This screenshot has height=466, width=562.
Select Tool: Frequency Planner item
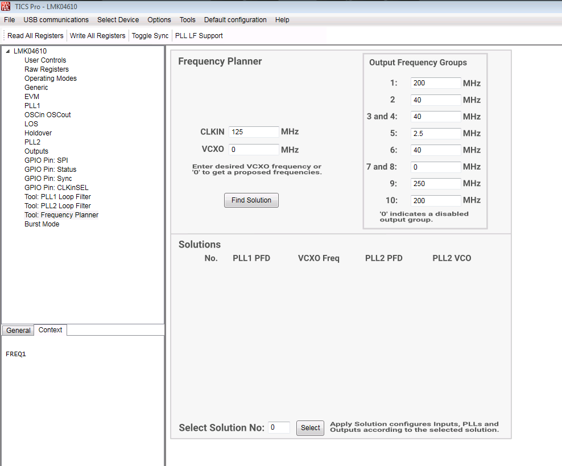[x=61, y=215]
